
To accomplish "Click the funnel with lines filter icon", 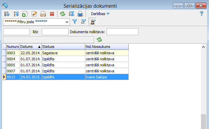I will click(84, 22).
